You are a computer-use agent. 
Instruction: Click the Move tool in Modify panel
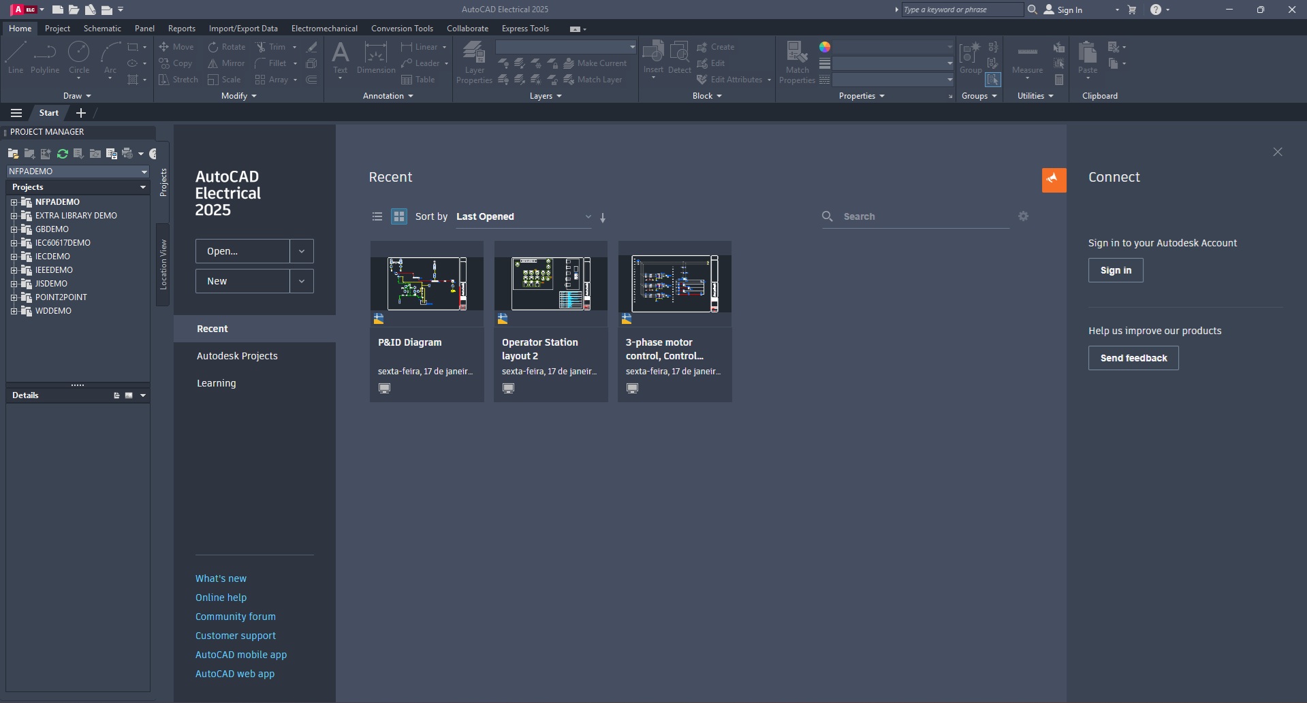(176, 47)
